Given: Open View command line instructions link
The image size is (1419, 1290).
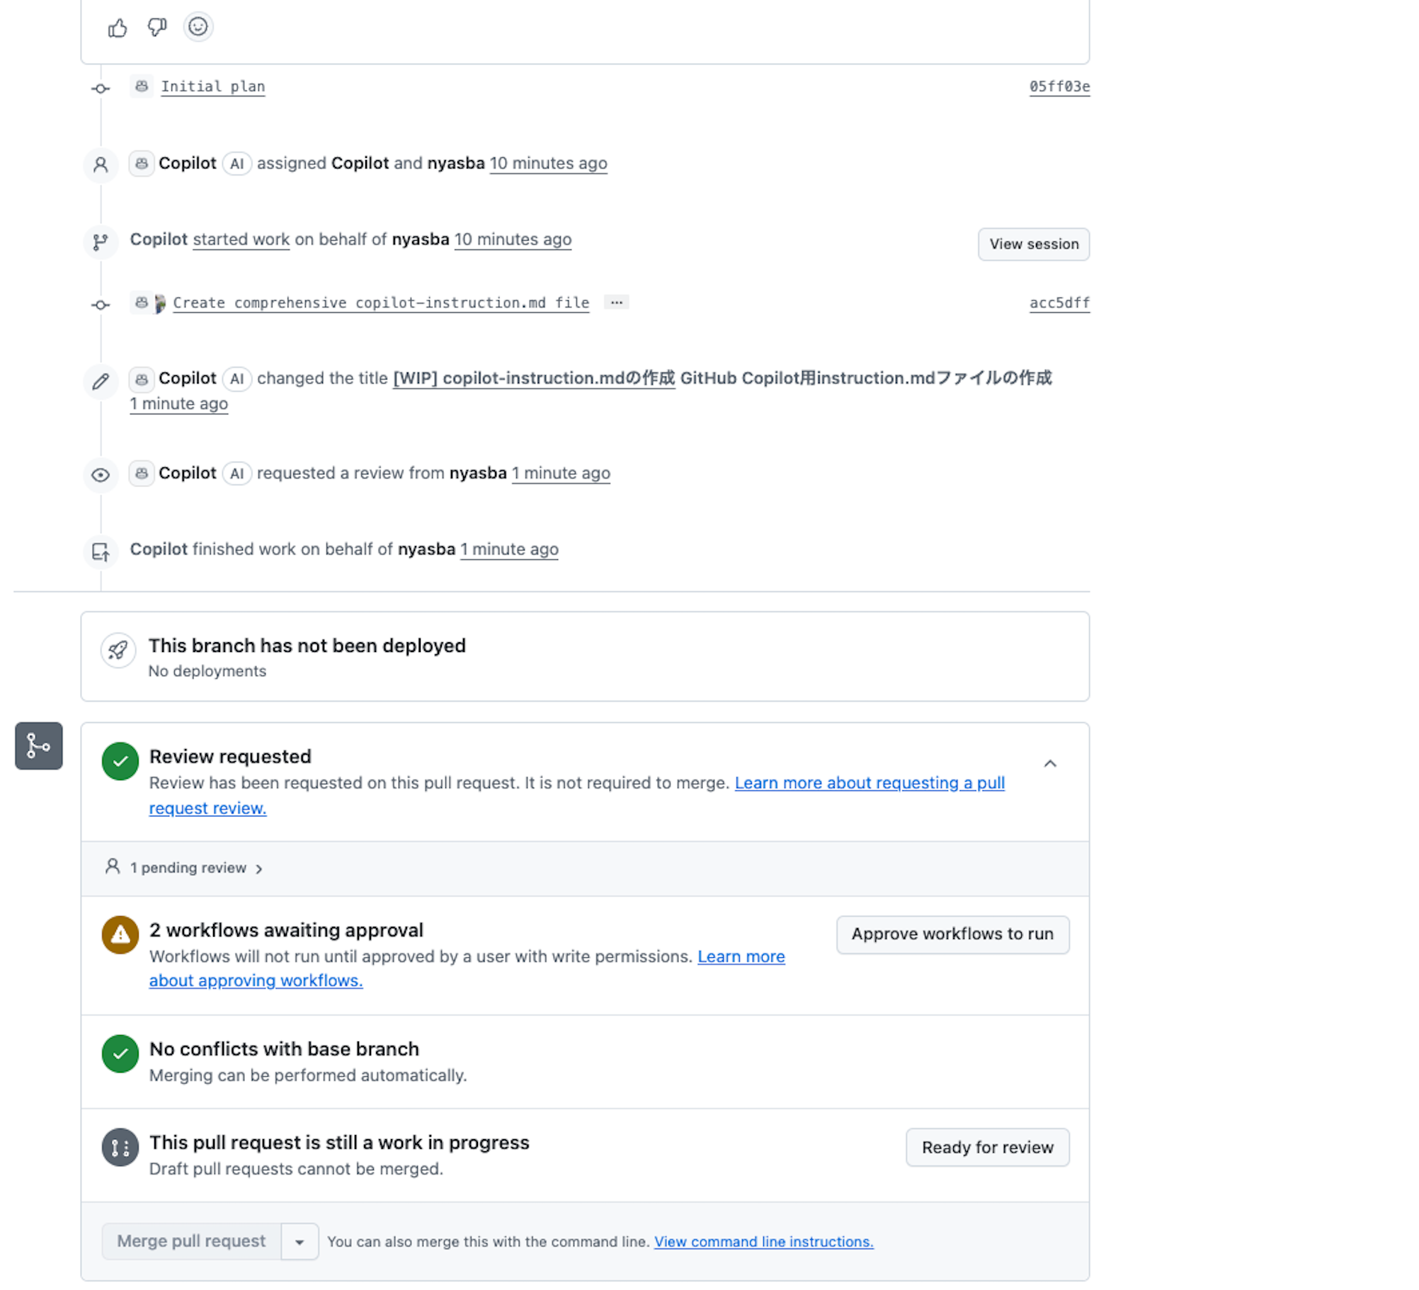Looking at the screenshot, I should point(763,1241).
